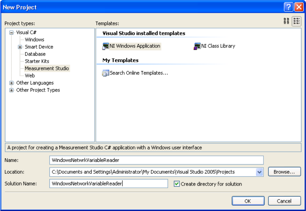Click the NI Windows Application label
Viewport: 306px width, 211px height.
(135, 46)
